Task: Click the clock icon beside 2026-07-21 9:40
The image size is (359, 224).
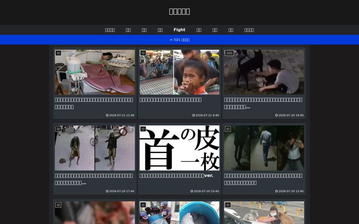Action: coord(193,115)
